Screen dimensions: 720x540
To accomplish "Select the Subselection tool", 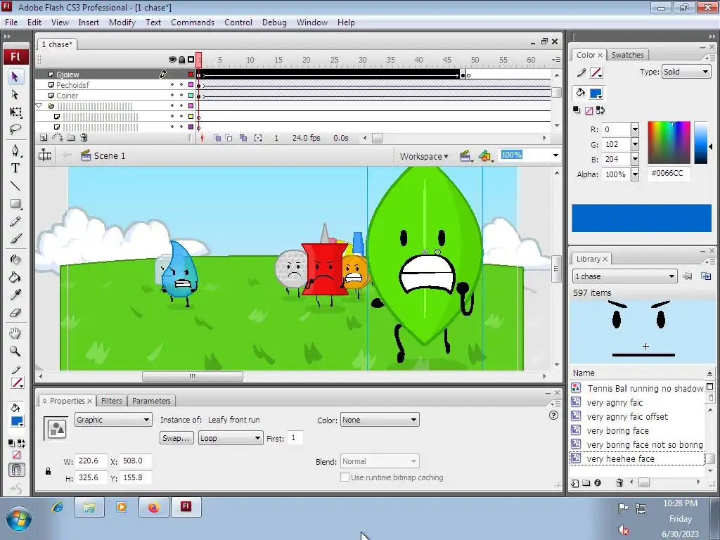I will coord(15,95).
